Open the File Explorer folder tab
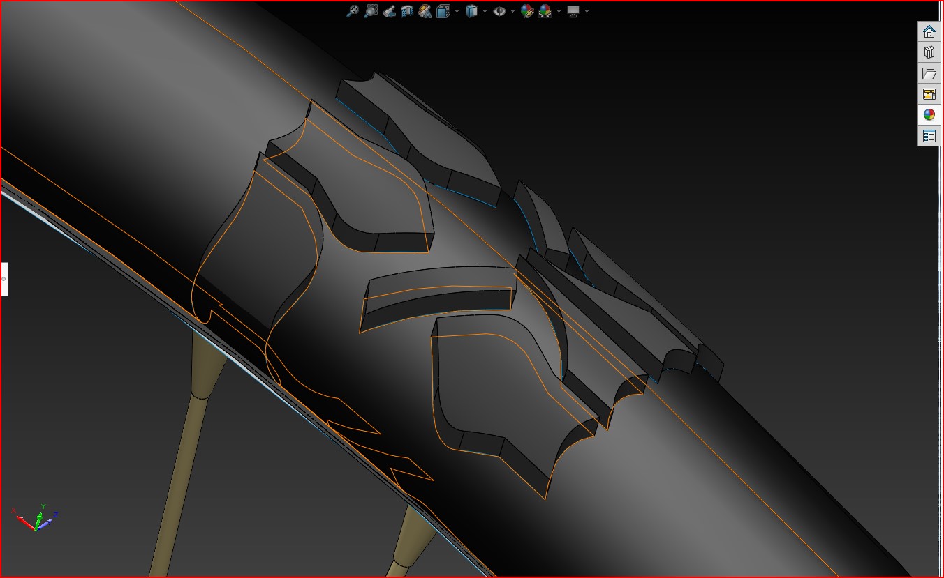Screen dimensions: 944x578 [929, 73]
